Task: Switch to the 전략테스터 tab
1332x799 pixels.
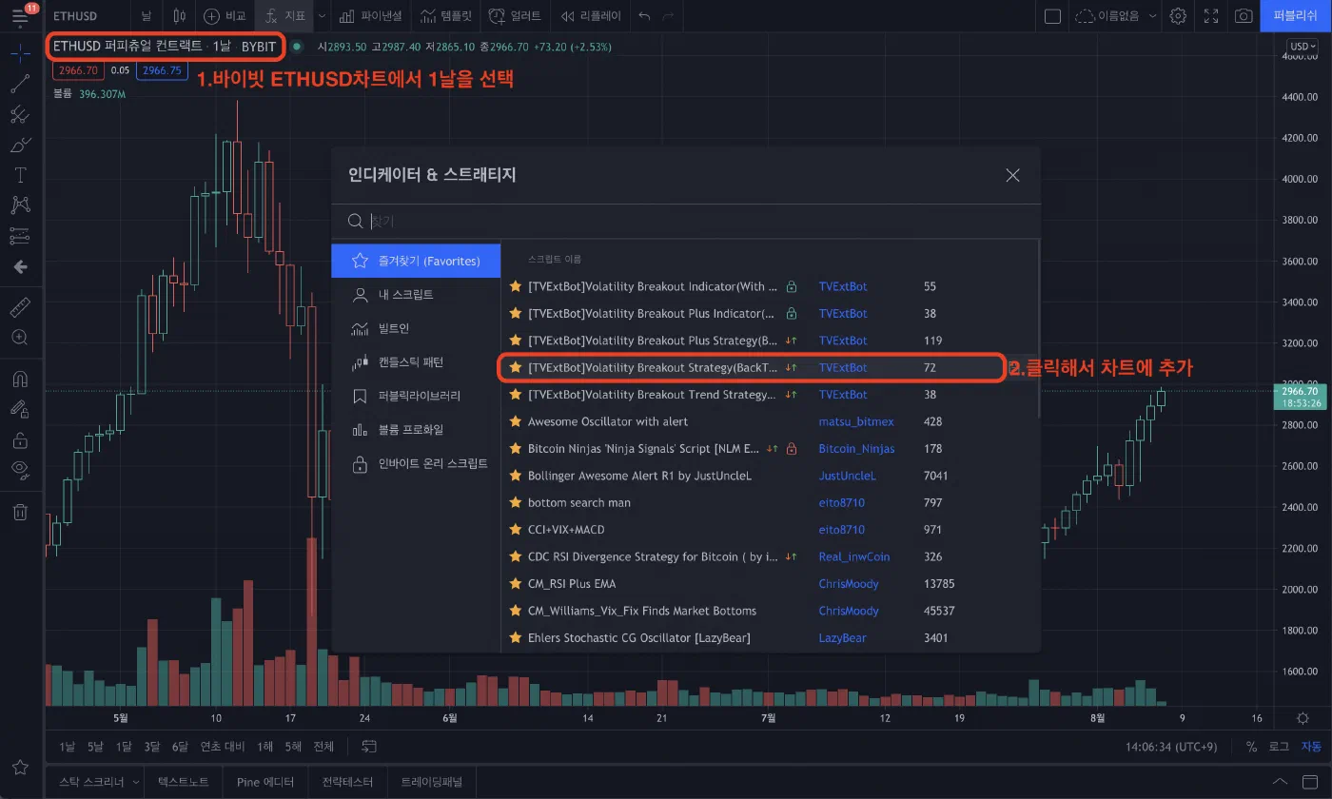Action: coord(347,782)
